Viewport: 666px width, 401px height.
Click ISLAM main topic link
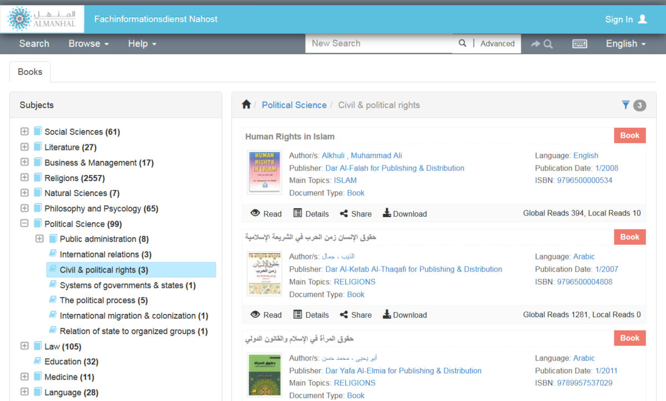[345, 181]
